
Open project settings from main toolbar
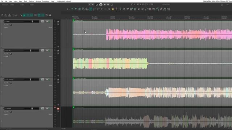coord(13,15)
